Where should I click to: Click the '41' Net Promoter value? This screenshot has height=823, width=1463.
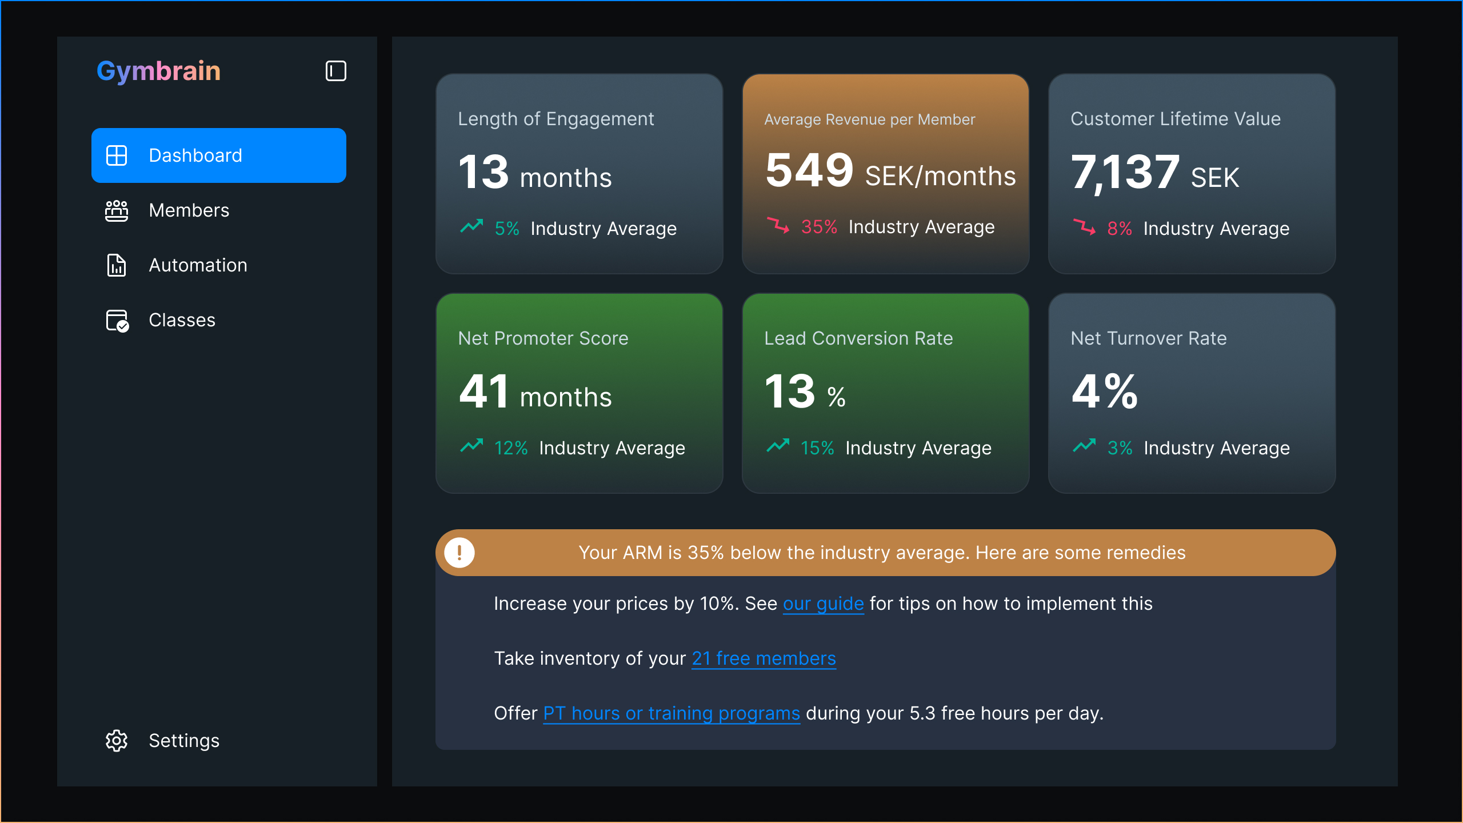483,391
